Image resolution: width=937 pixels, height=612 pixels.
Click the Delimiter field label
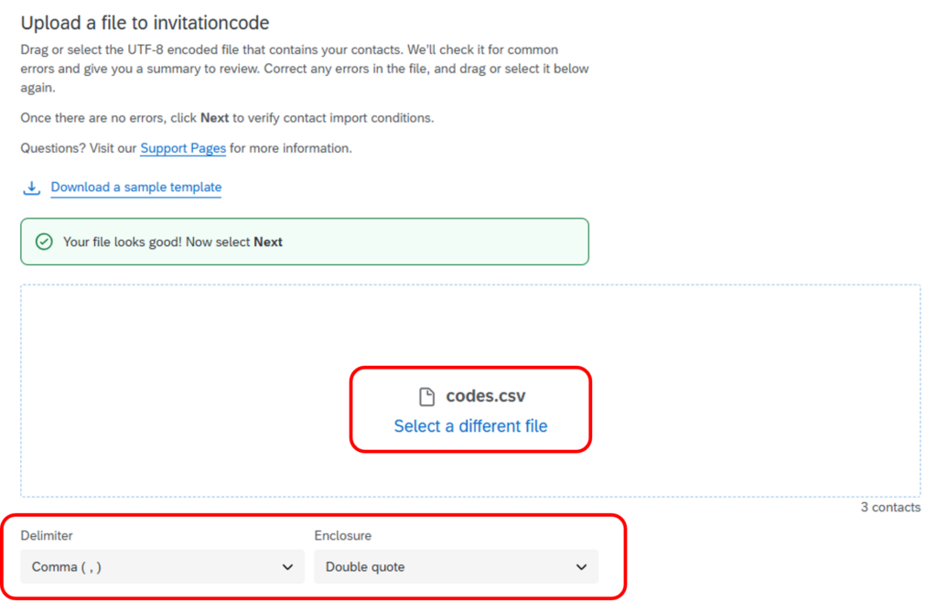coord(47,535)
